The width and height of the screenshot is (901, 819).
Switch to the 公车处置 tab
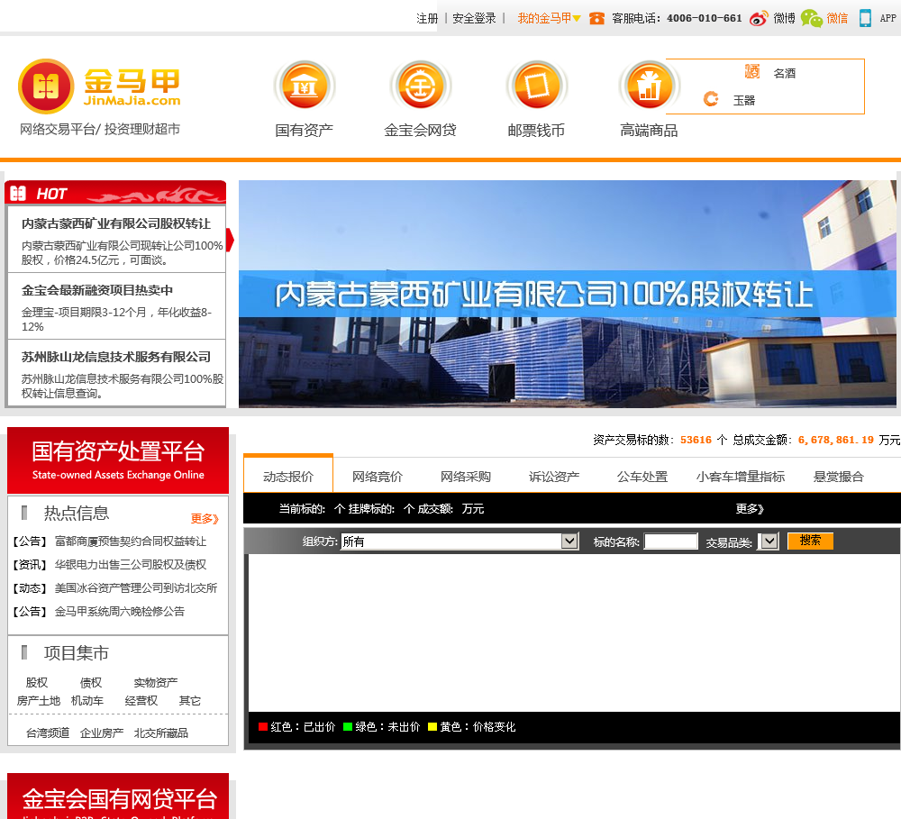point(642,477)
